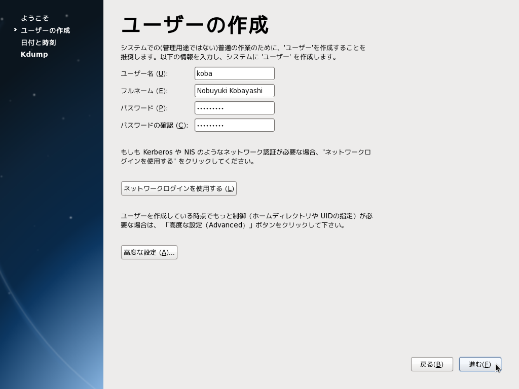Click the 戻る (B) back button
This screenshot has width=519, height=389.
[x=432, y=364]
